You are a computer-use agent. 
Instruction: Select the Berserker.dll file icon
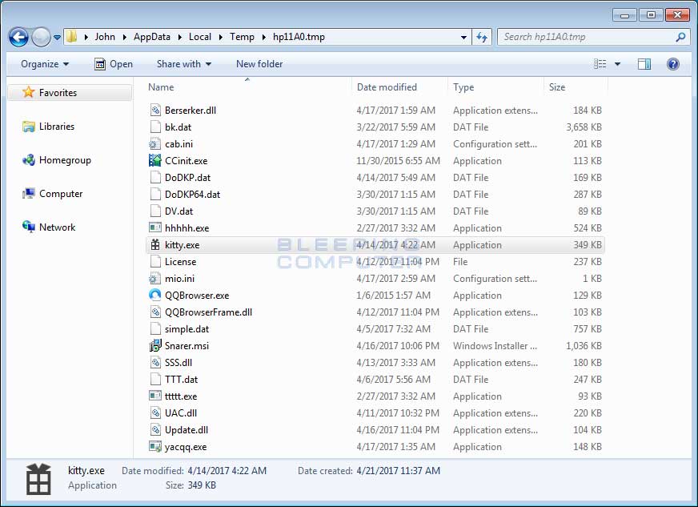pyautogui.click(x=155, y=110)
